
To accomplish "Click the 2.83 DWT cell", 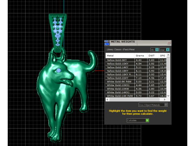I will [153, 60].
